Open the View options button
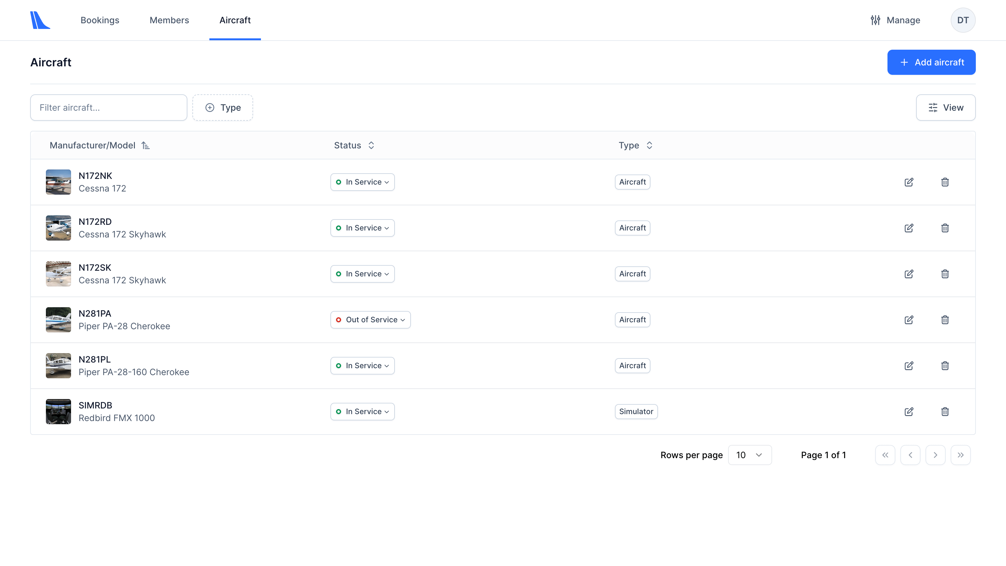Image resolution: width=1006 pixels, height=566 pixels. point(945,108)
